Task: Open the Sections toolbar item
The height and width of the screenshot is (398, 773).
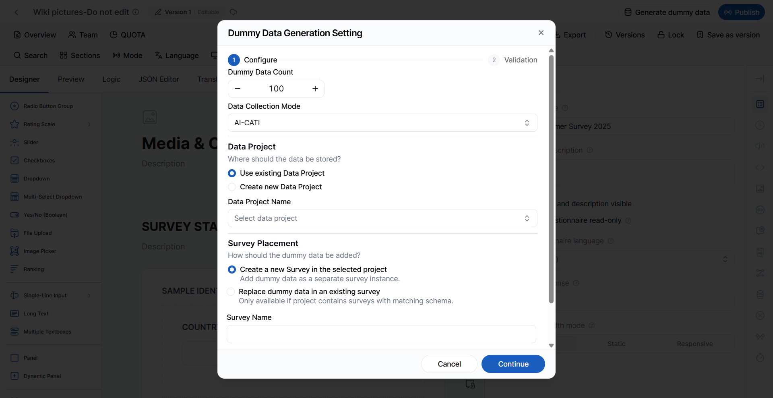Action: (x=80, y=56)
